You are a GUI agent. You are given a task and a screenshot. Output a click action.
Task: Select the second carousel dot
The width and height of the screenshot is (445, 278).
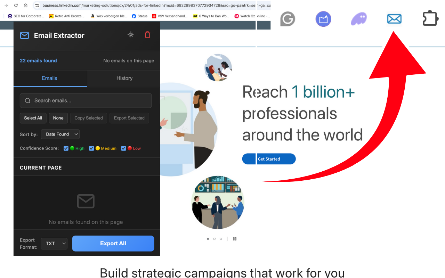(x=214, y=239)
